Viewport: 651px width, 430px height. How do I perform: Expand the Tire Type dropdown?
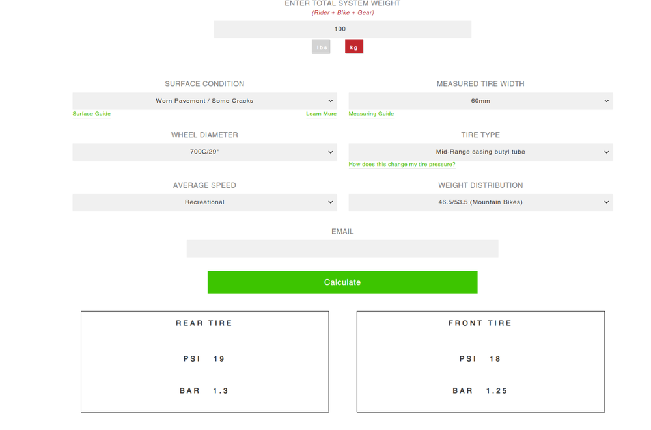(x=480, y=152)
